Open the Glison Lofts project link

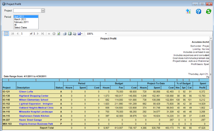click(x=26, y=92)
